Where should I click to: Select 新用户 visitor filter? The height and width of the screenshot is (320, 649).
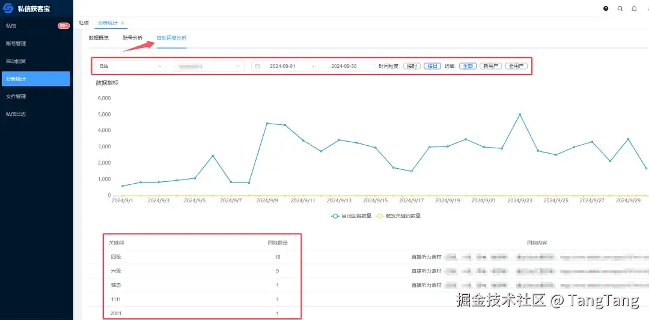pos(490,66)
